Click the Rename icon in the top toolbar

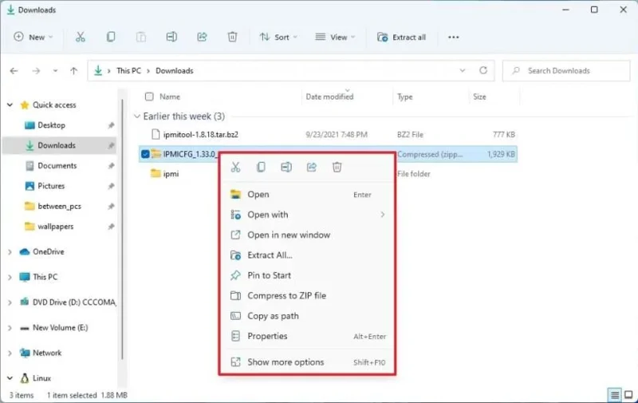tap(171, 37)
